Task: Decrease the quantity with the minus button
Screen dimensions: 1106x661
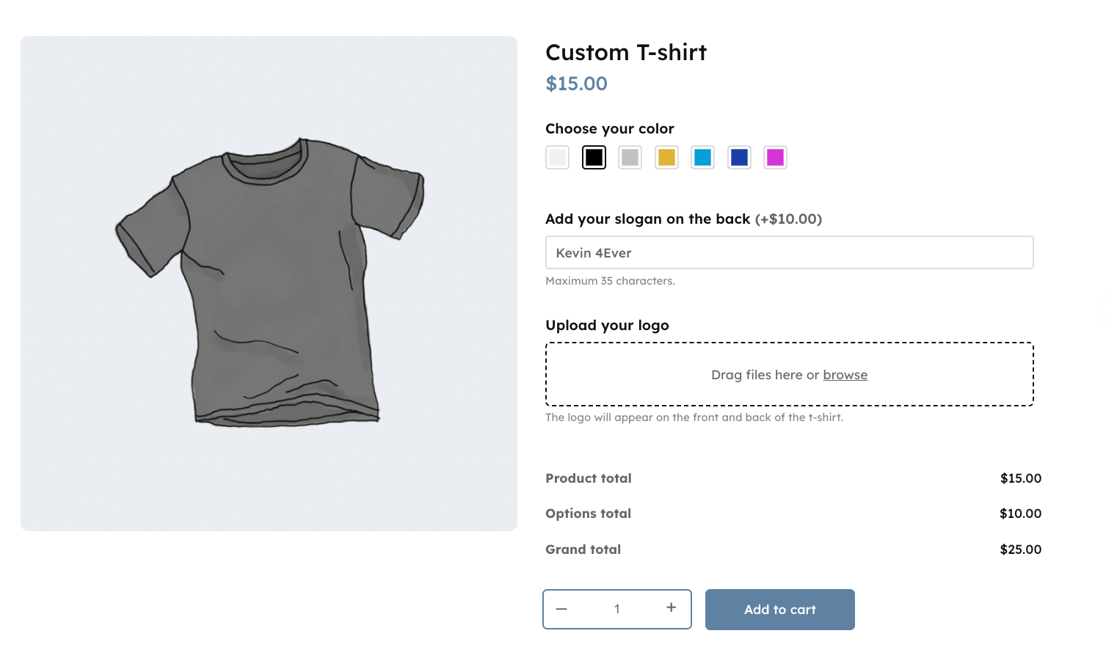Action: 561,607
